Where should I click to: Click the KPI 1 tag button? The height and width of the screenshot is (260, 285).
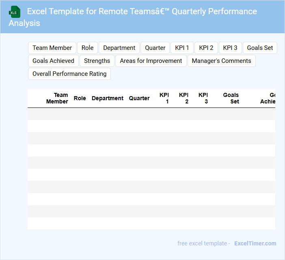(182, 48)
